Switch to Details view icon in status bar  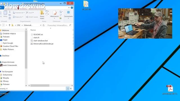tap(67, 88)
